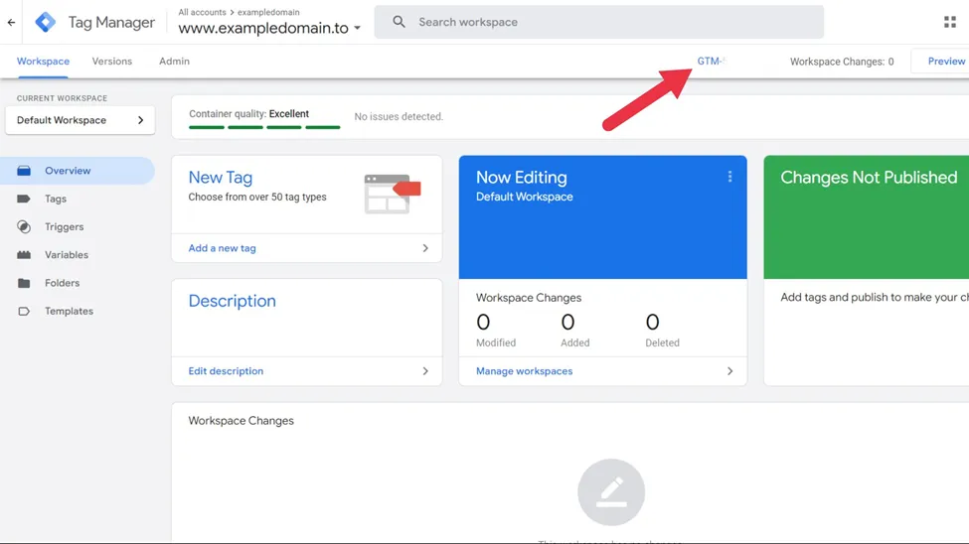Expand the Default Workspace selector
The image size is (969, 544).
click(x=81, y=120)
